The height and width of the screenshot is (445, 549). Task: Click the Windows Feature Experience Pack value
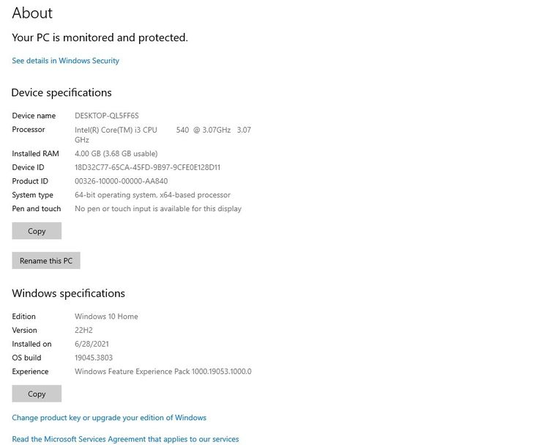pos(163,372)
